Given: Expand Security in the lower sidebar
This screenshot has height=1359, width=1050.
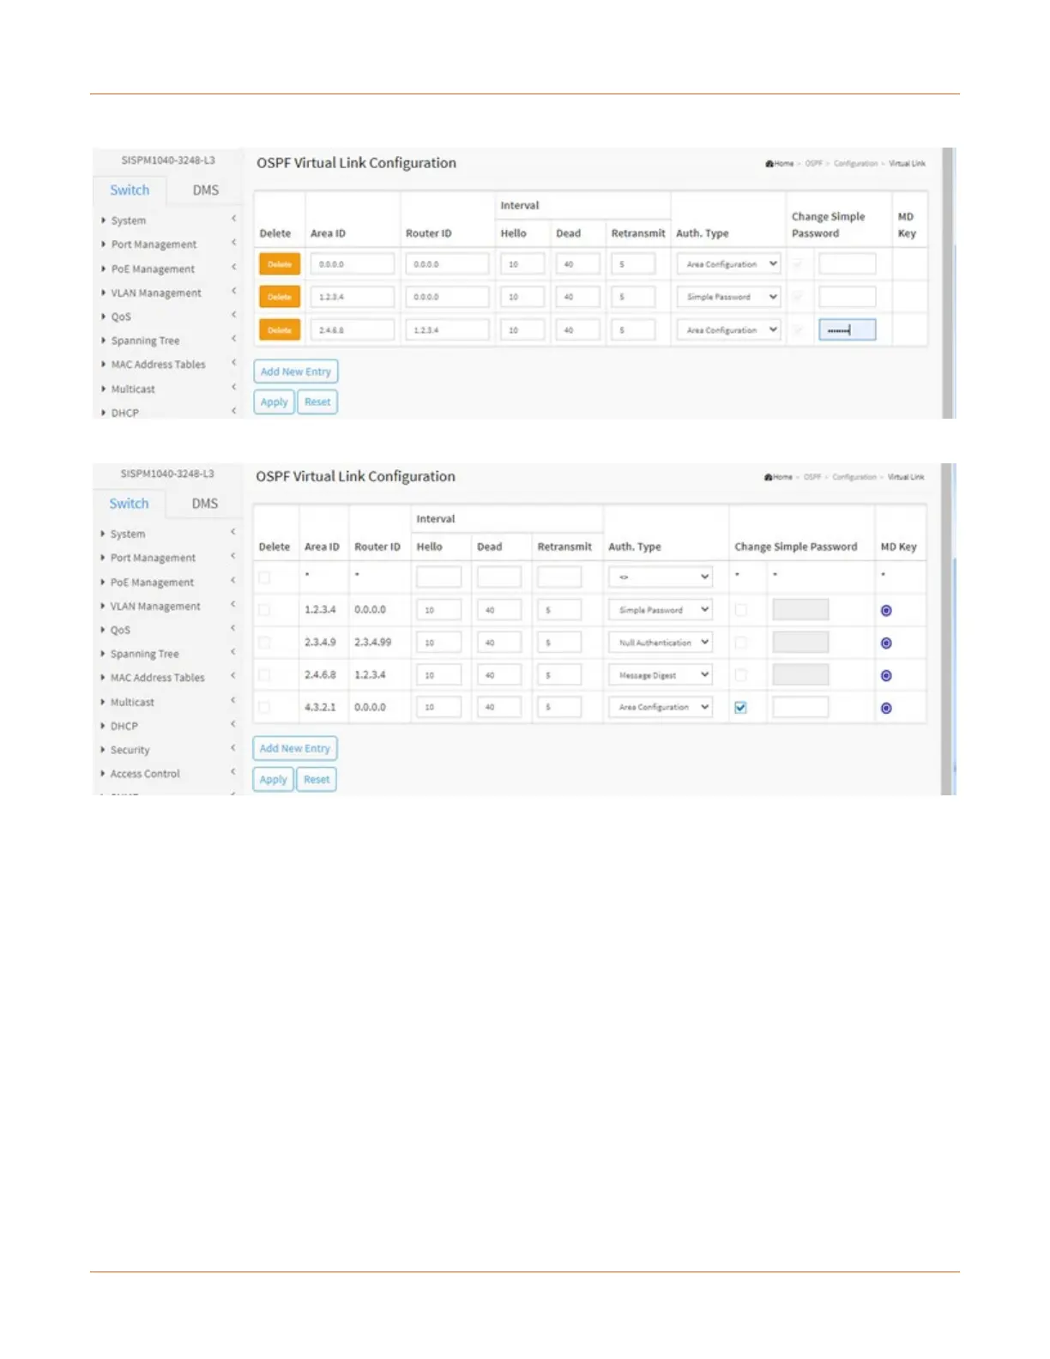Looking at the screenshot, I should tap(130, 750).
